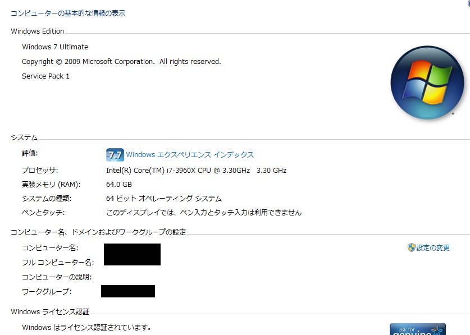Viewport: 470px width, 335px height.
Task: Click the redacted computer name box
Action: [132, 254]
